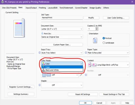Screen dimensions: 135x105
Task: Switch to Basic tab
Action: [21, 8]
